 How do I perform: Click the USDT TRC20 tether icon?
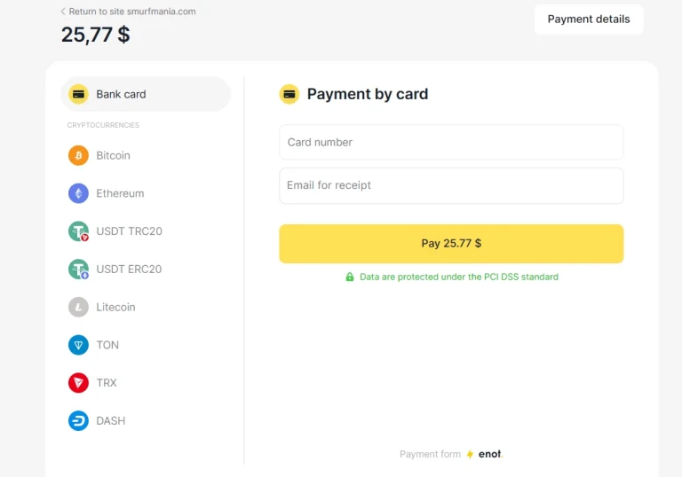[x=78, y=231]
